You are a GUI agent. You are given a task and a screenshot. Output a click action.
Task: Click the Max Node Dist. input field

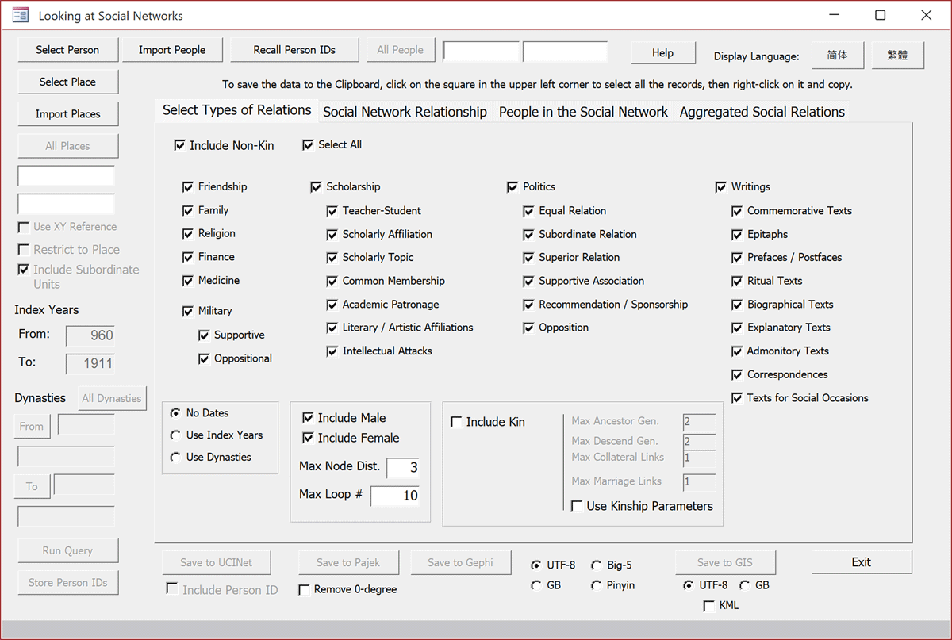click(402, 468)
